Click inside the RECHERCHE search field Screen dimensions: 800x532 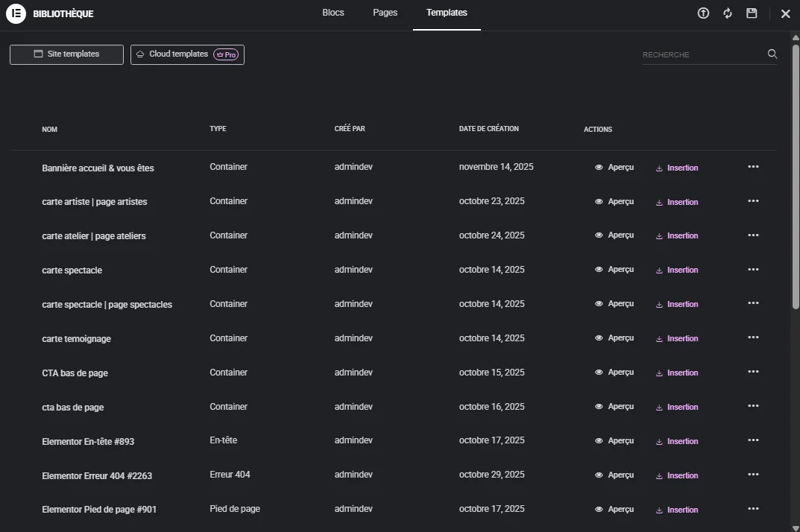[x=693, y=54]
